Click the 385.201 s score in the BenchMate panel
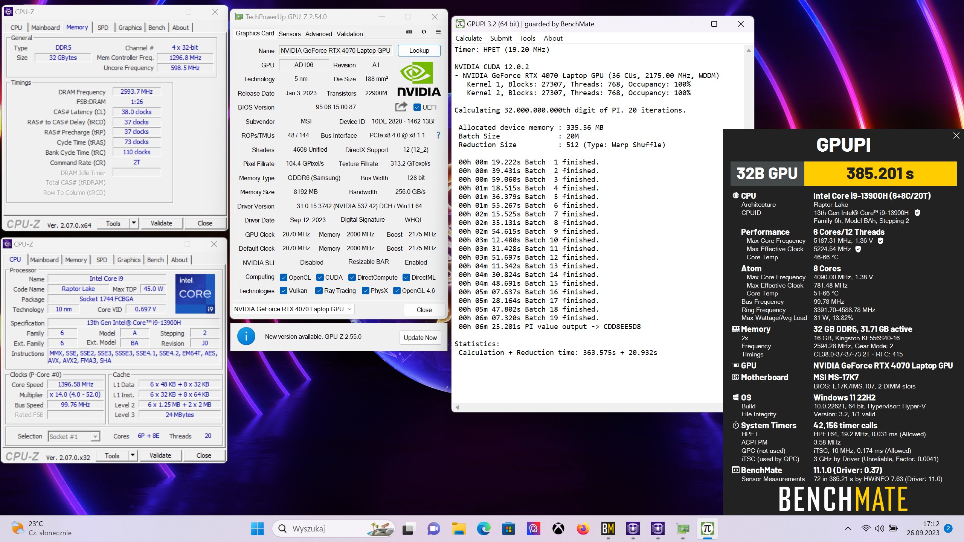 coord(880,174)
